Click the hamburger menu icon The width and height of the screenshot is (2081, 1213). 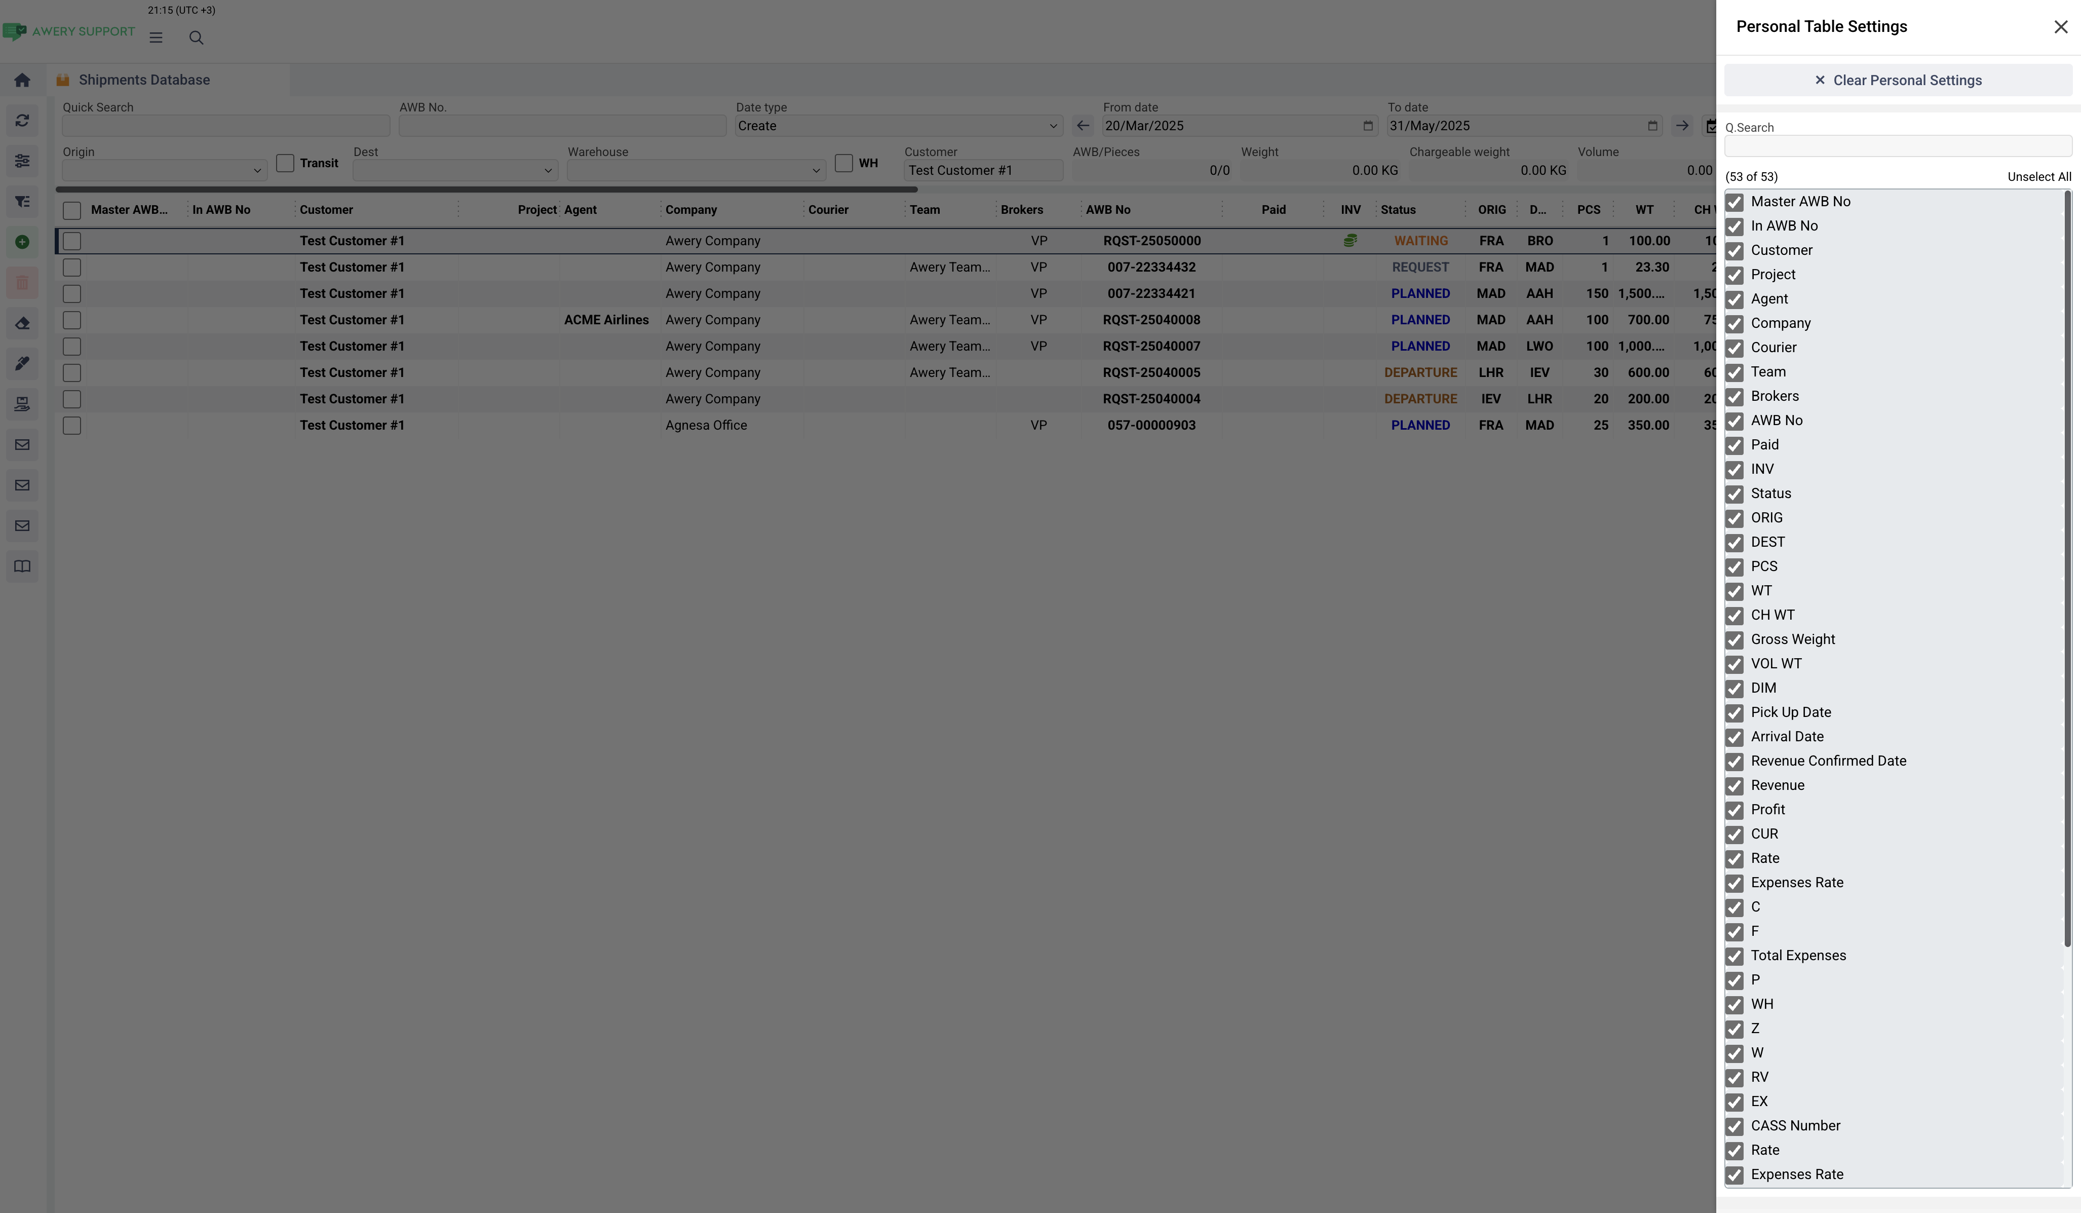point(156,38)
